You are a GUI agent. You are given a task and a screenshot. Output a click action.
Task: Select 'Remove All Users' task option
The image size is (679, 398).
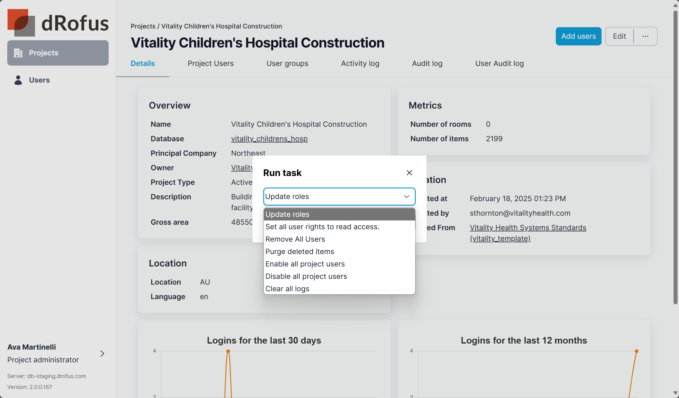point(295,239)
